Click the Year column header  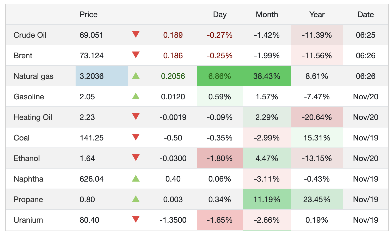point(317,15)
